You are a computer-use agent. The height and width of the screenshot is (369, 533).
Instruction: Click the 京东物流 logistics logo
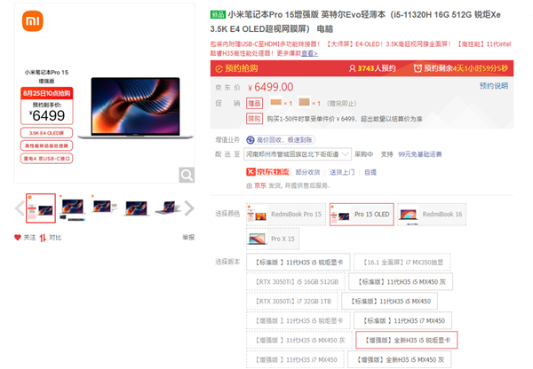click(267, 172)
